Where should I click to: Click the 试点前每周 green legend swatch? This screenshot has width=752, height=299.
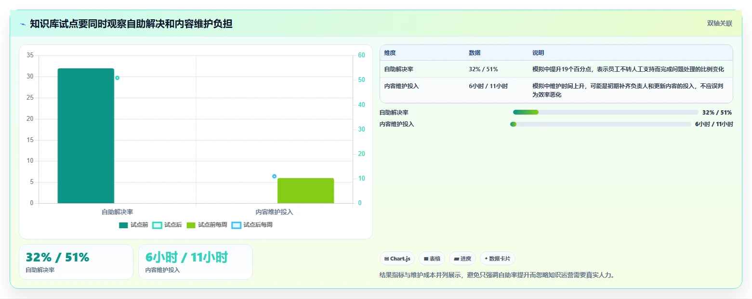pos(191,225)
